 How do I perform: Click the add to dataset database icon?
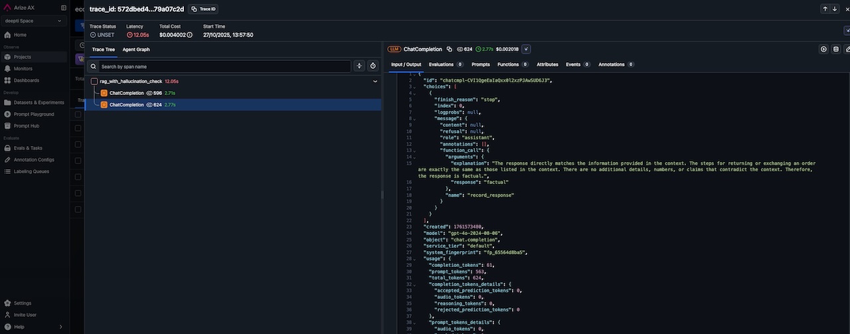pos(836,49)
